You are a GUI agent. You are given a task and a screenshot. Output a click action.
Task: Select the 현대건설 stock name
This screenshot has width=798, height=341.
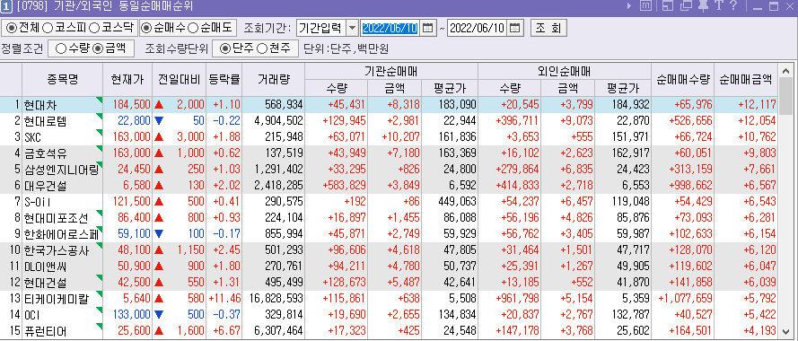(45, 282)
